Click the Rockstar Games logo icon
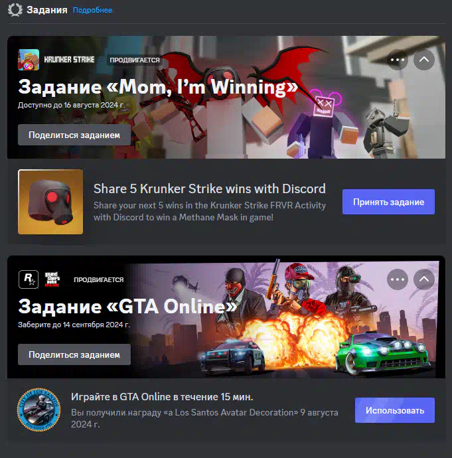Screen dimensions: 452x458 29,279
